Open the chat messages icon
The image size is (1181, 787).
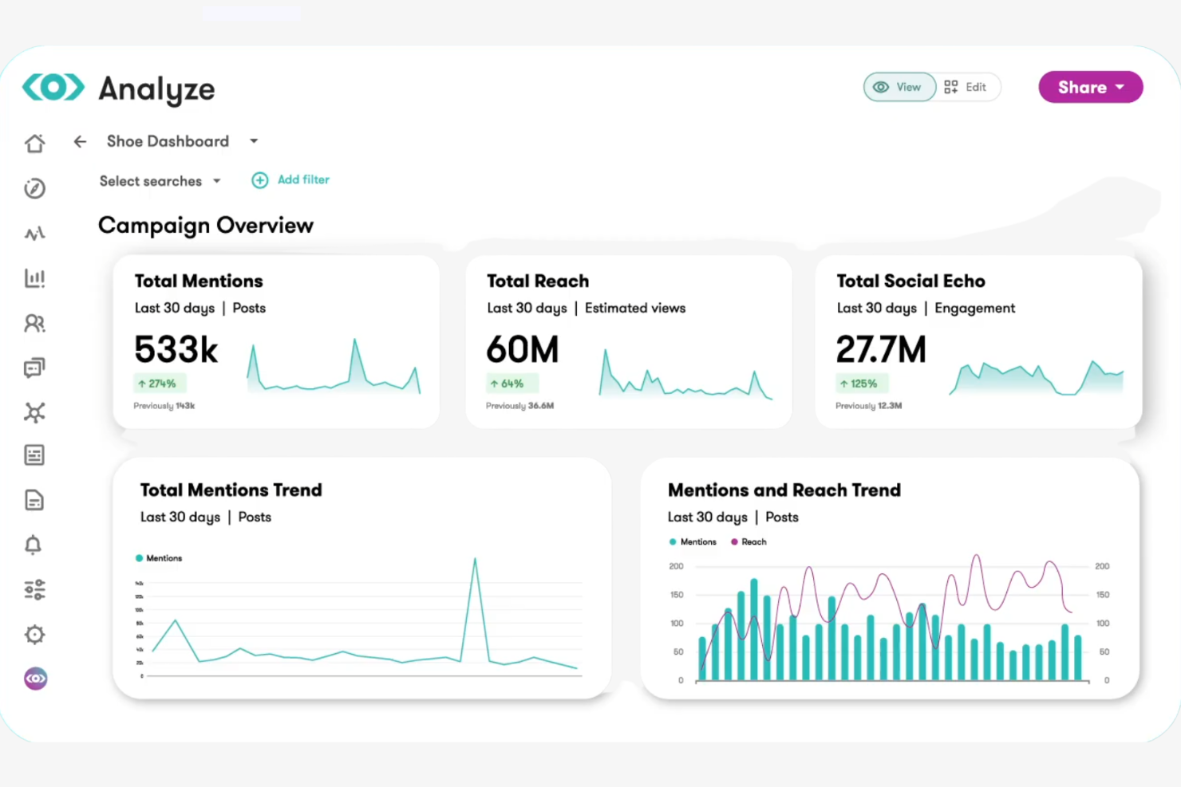coord(34,368)
